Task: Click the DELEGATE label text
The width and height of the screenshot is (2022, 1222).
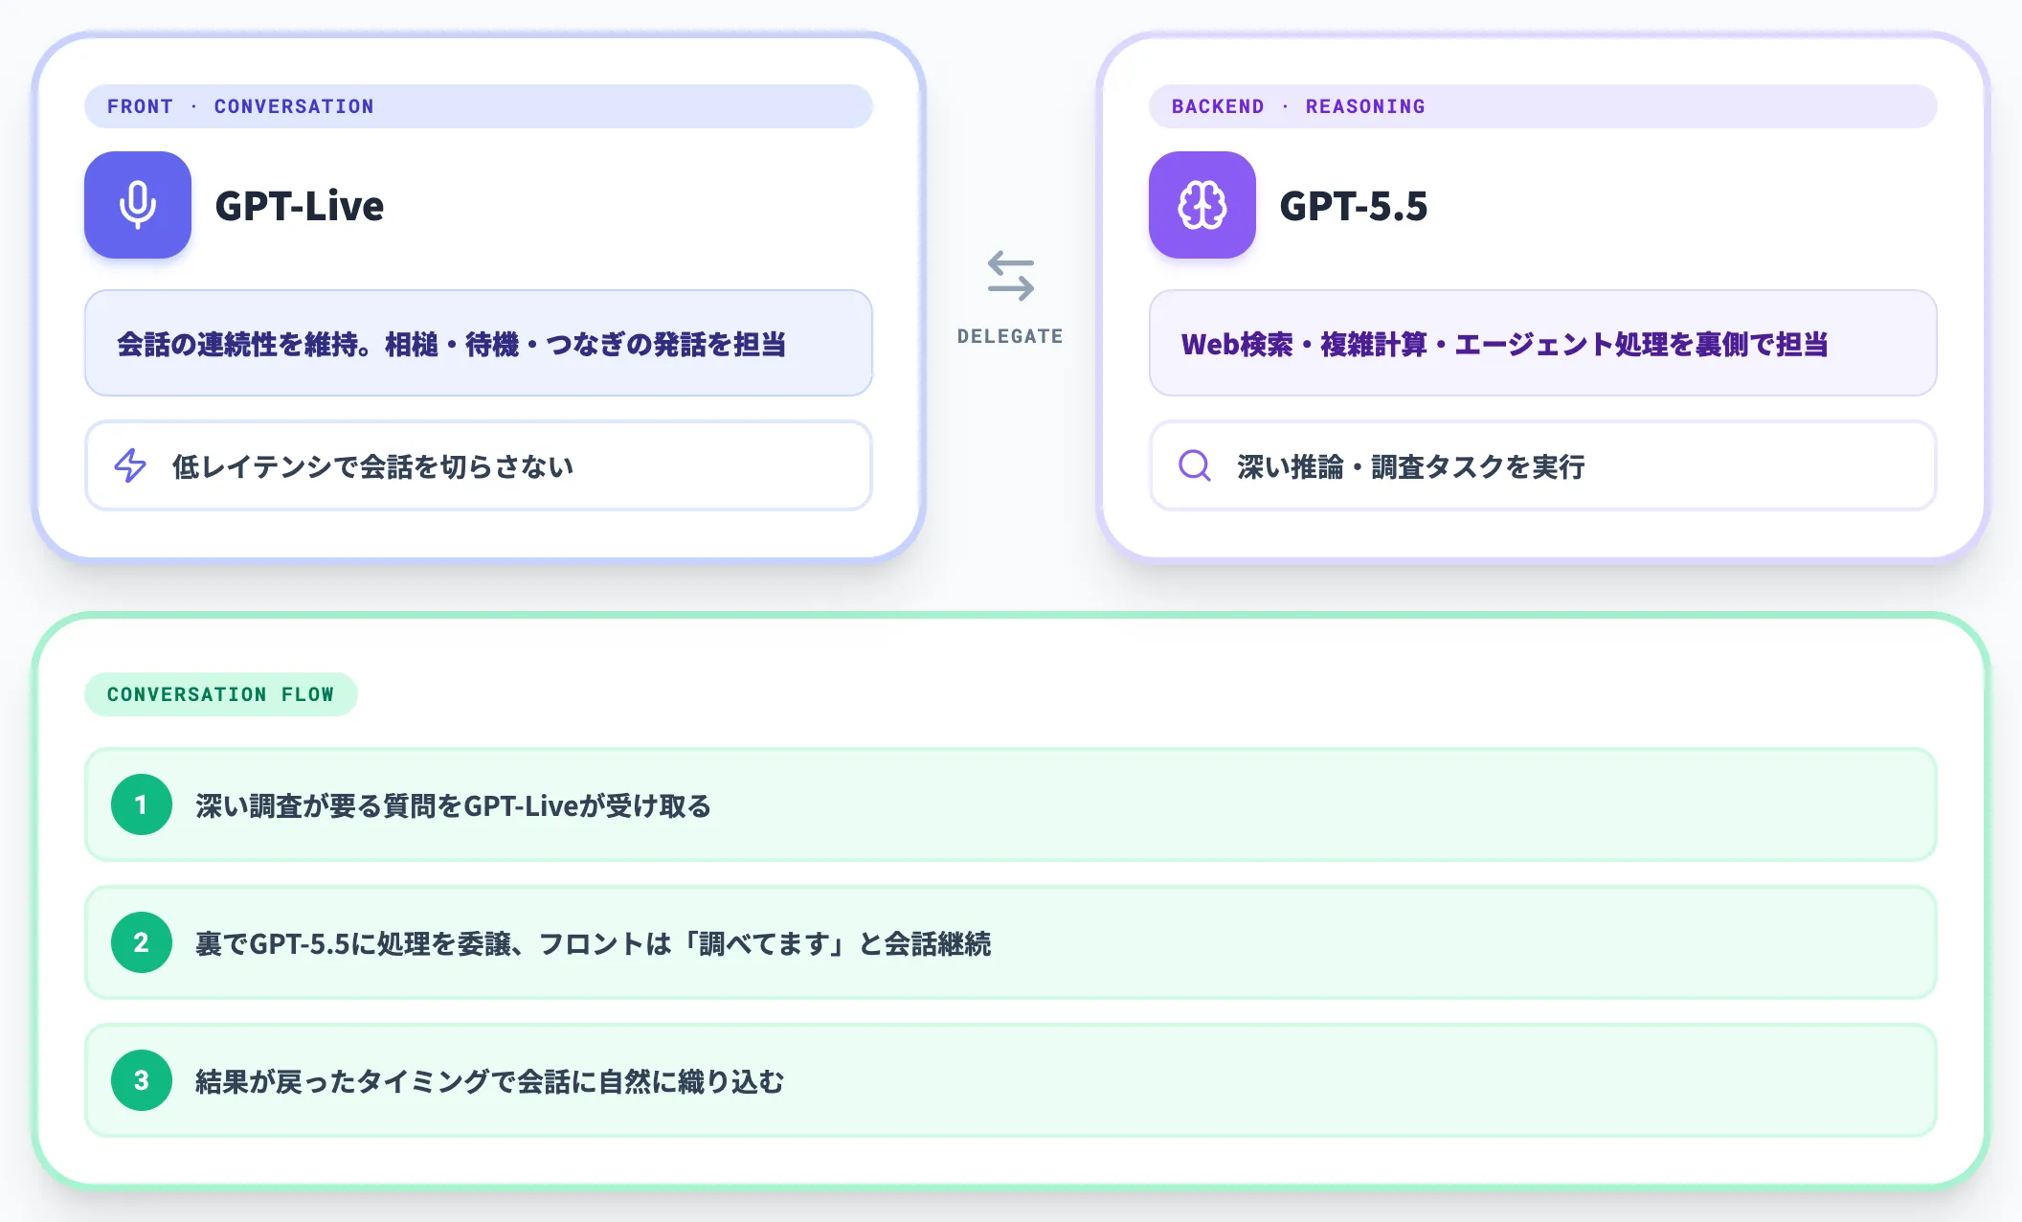Action: click(x=1011, y=336)
